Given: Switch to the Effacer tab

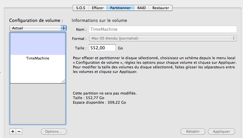Looking at the screenshot, I should point(98,8).
